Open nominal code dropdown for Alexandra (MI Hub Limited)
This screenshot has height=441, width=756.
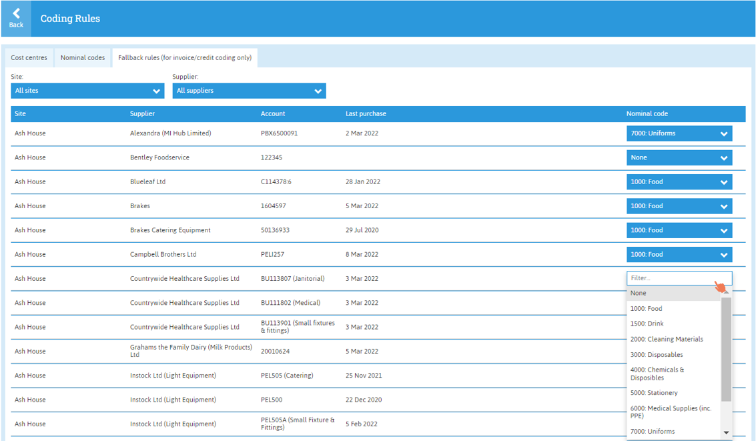[x=679, y=133]
